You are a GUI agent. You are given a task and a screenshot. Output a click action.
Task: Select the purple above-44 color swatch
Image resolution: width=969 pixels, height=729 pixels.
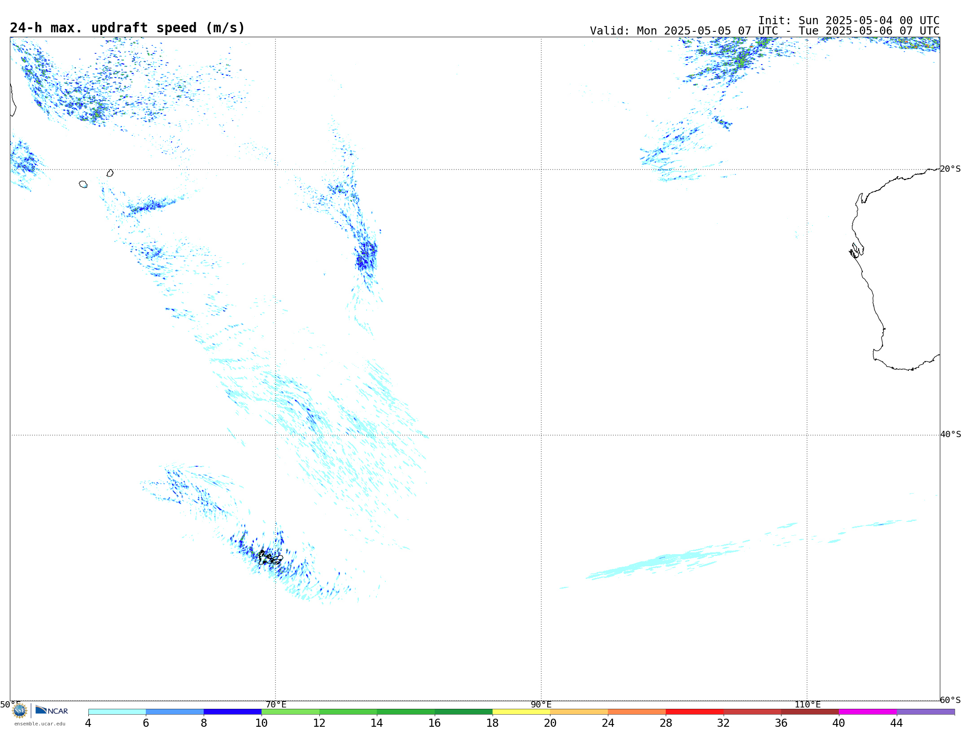click(925, 712)
